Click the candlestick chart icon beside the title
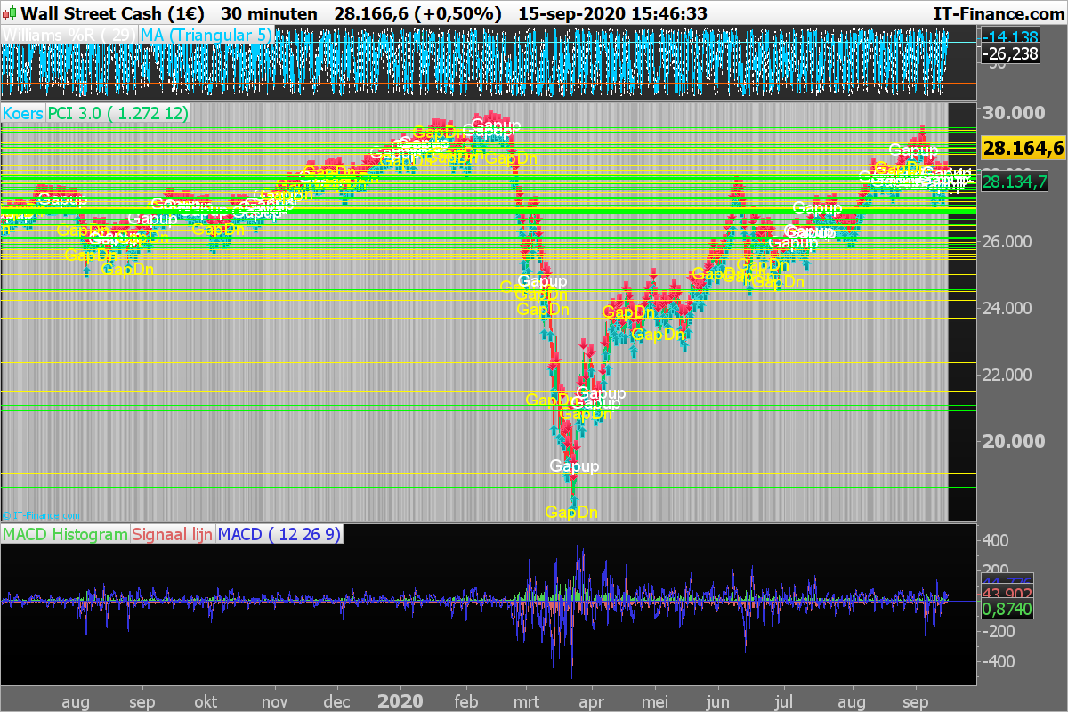Image resolution: width=1068 pixels, height=712 pixels. [10, 13]
